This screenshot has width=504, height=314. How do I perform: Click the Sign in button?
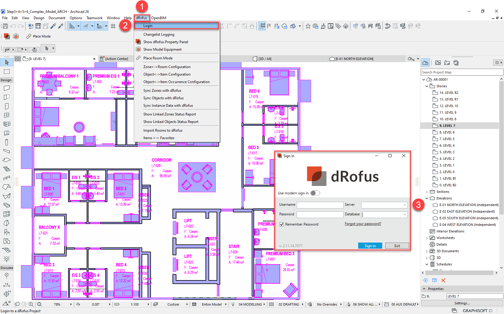click(370, 245)
